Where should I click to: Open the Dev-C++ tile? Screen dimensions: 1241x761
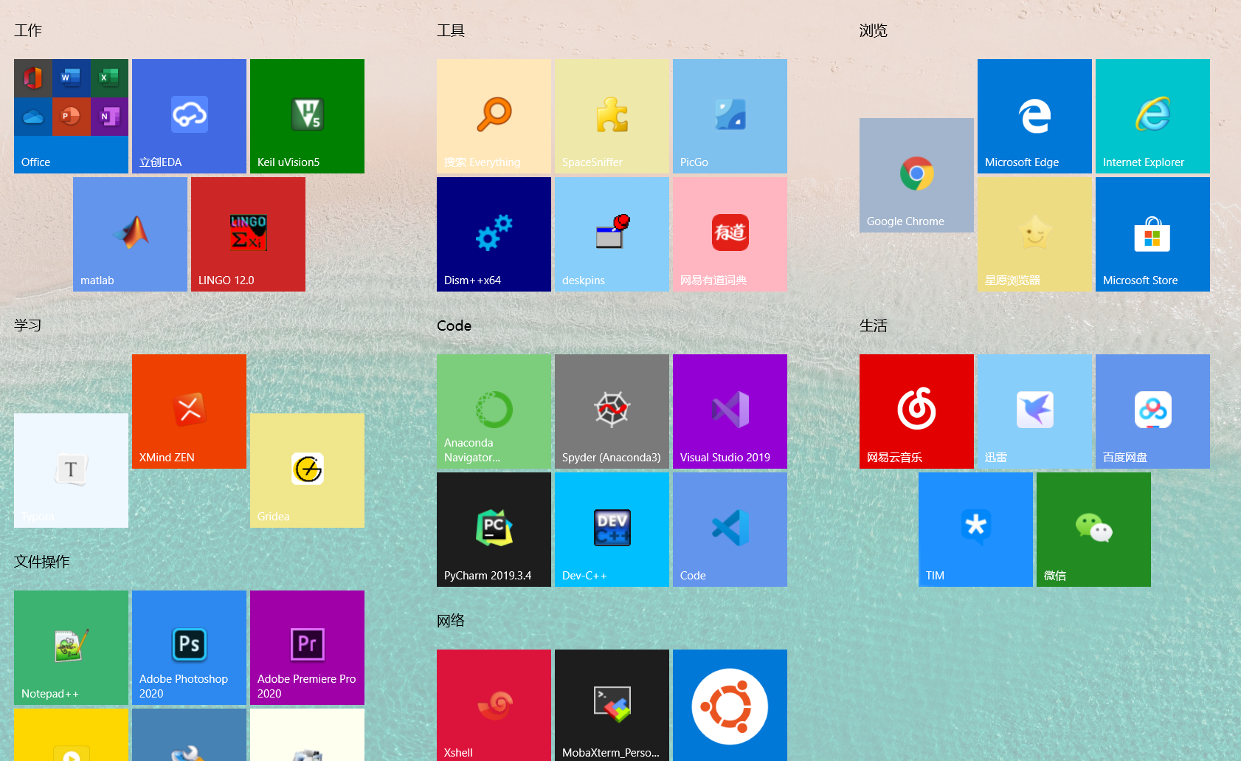612,529
